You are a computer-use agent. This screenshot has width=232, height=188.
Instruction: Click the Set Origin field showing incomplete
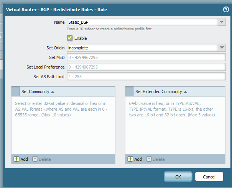(142, 47)
